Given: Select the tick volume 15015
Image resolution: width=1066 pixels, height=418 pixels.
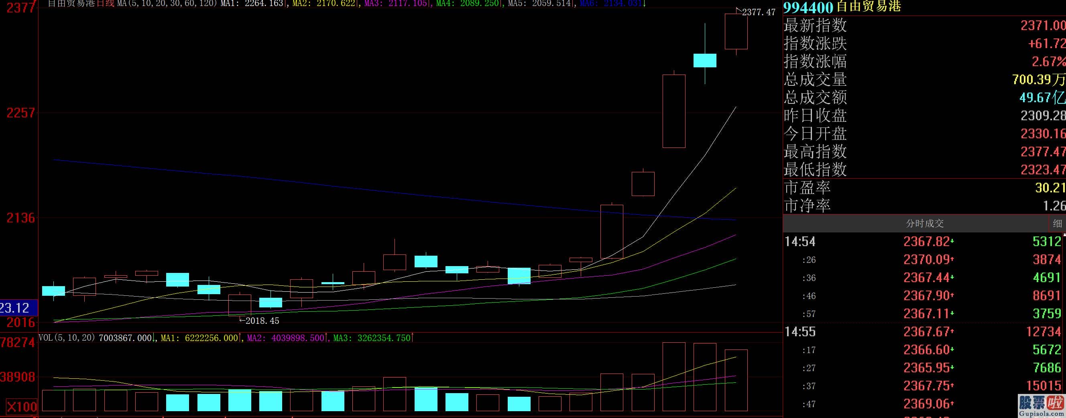Looking at the screenshot, I should [x=1044, y=386].
